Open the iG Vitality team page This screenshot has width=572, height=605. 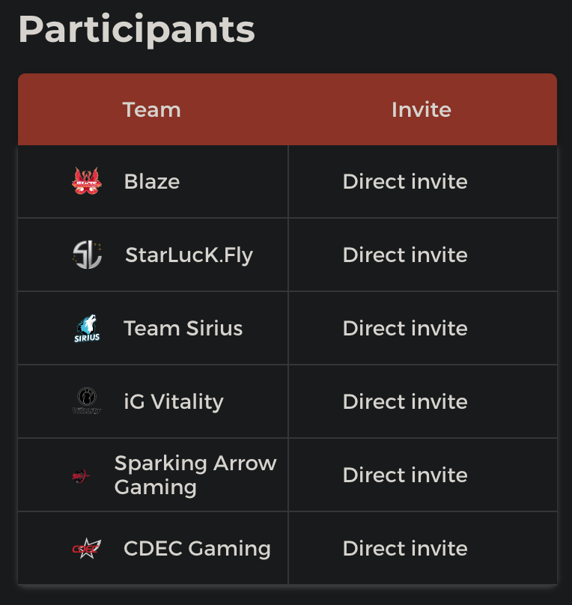(174, 401)
